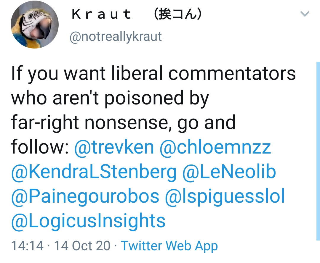320x263 pixels.
Task: Click the 14:14 timestamp
Action: pos(27,246)
